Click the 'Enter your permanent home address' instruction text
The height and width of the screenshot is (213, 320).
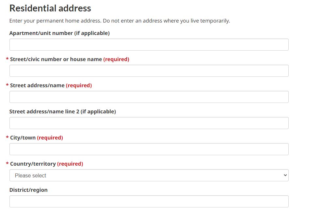coord(120,21)
